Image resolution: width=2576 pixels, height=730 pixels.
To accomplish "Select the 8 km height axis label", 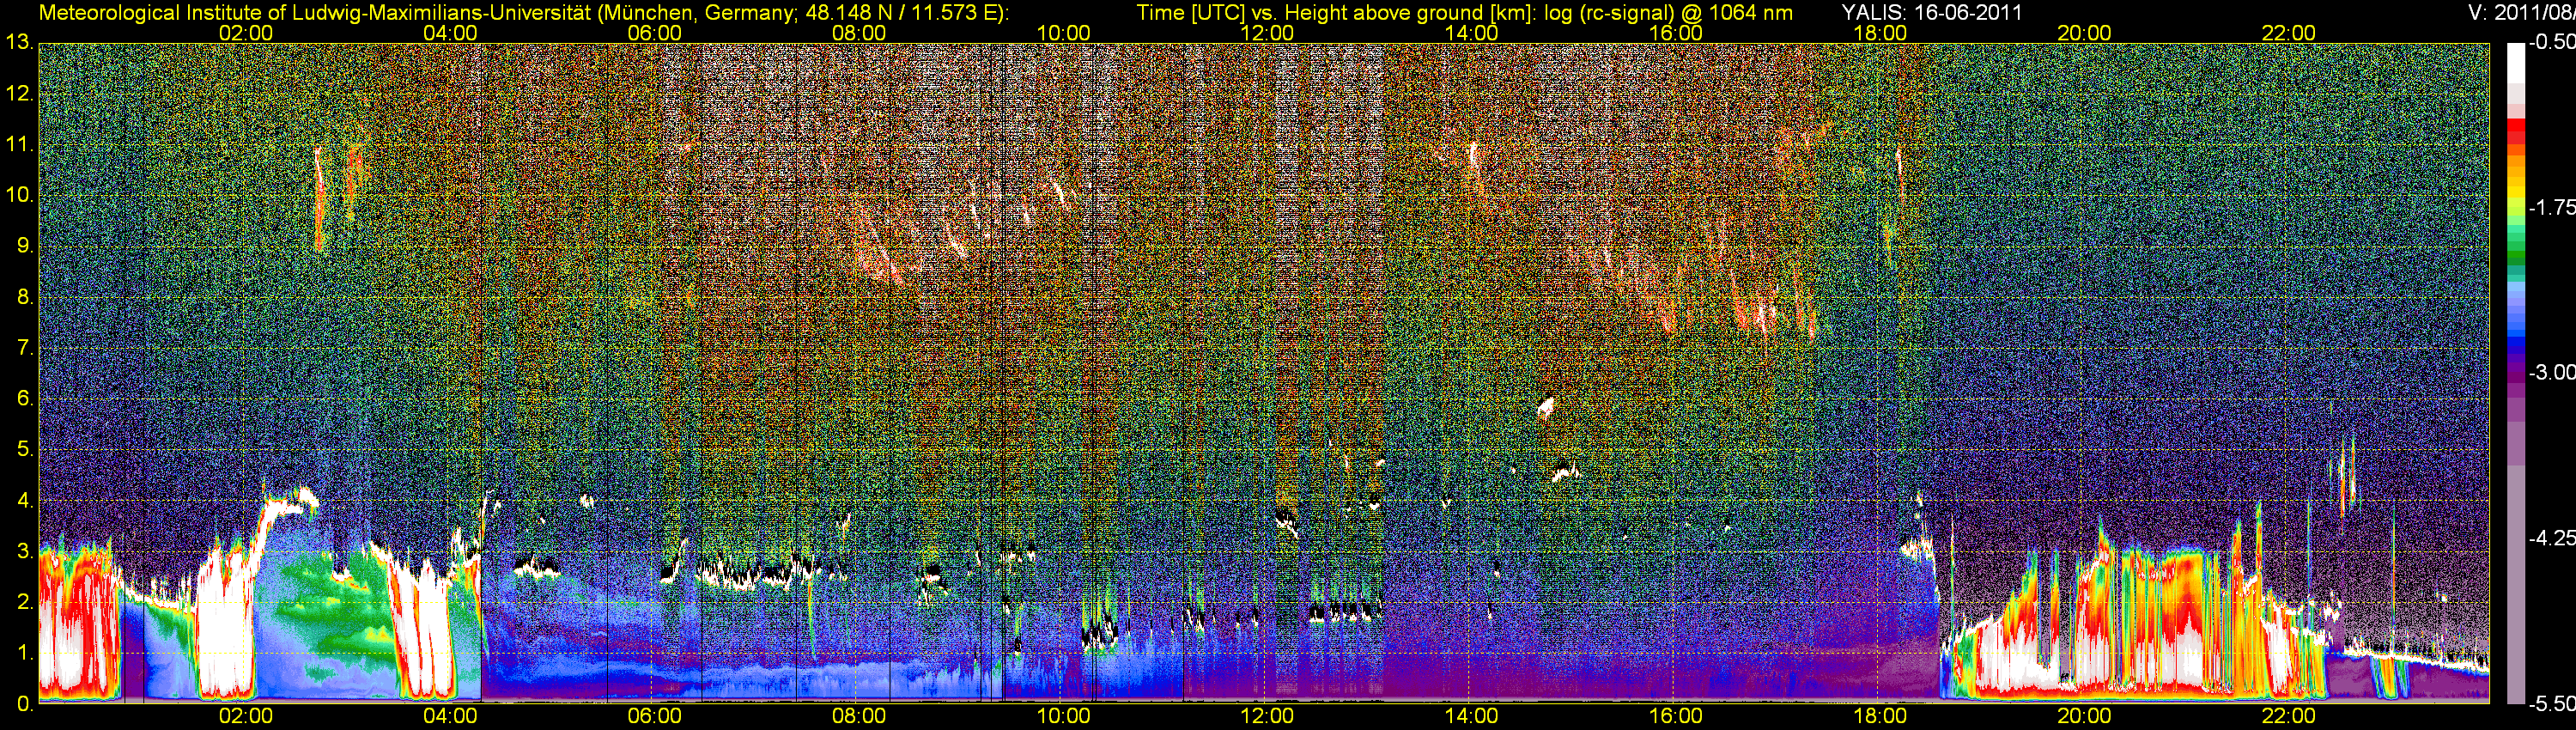I will tap(24, 297).
